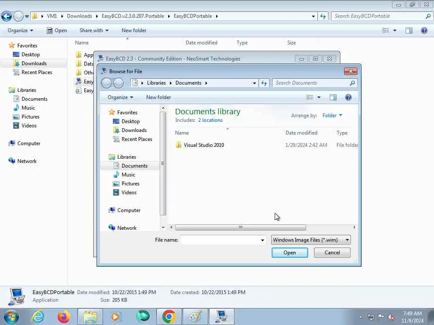Cancel the Browse for File dialog

tap(332, 253)
